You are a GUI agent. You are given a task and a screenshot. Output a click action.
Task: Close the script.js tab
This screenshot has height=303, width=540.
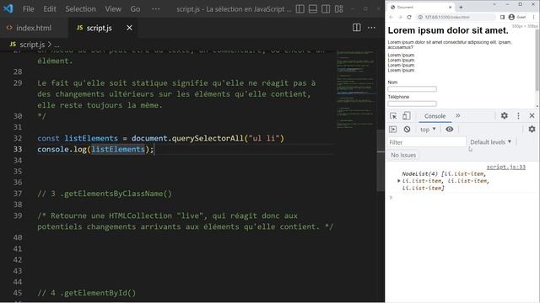(129, 28)
